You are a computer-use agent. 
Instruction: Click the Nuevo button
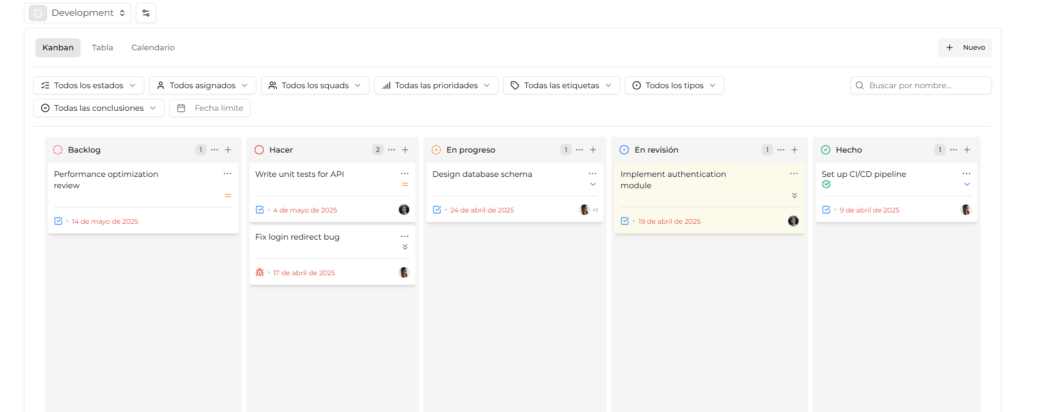tap(965, 47)
